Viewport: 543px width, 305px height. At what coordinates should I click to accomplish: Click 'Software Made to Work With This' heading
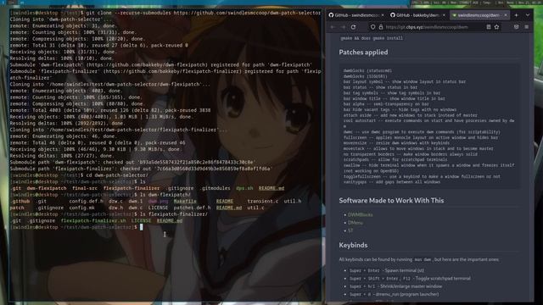click(x=391, y=201)
